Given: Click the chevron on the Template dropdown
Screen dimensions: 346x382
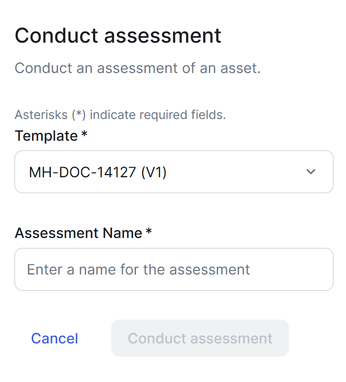Looking at the screenshot, I should click(311, 172).
